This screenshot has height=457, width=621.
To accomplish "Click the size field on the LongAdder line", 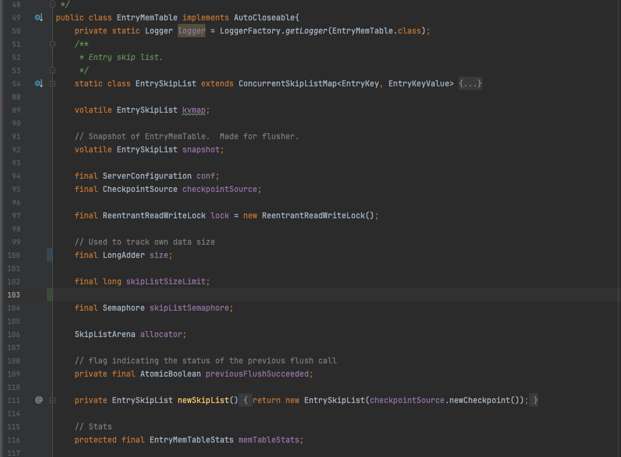I will coord(159,255).
